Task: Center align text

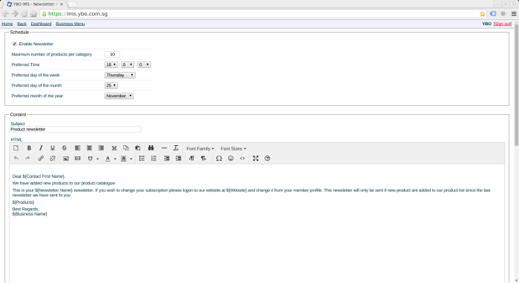Action: pyautogui.click(x=89, y=148)
